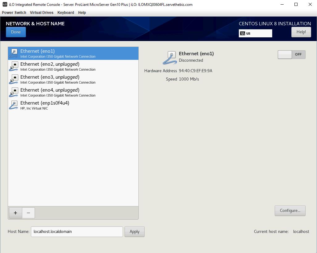Click 'NETWORK & HOST NAME' title

tap(35, 24)
